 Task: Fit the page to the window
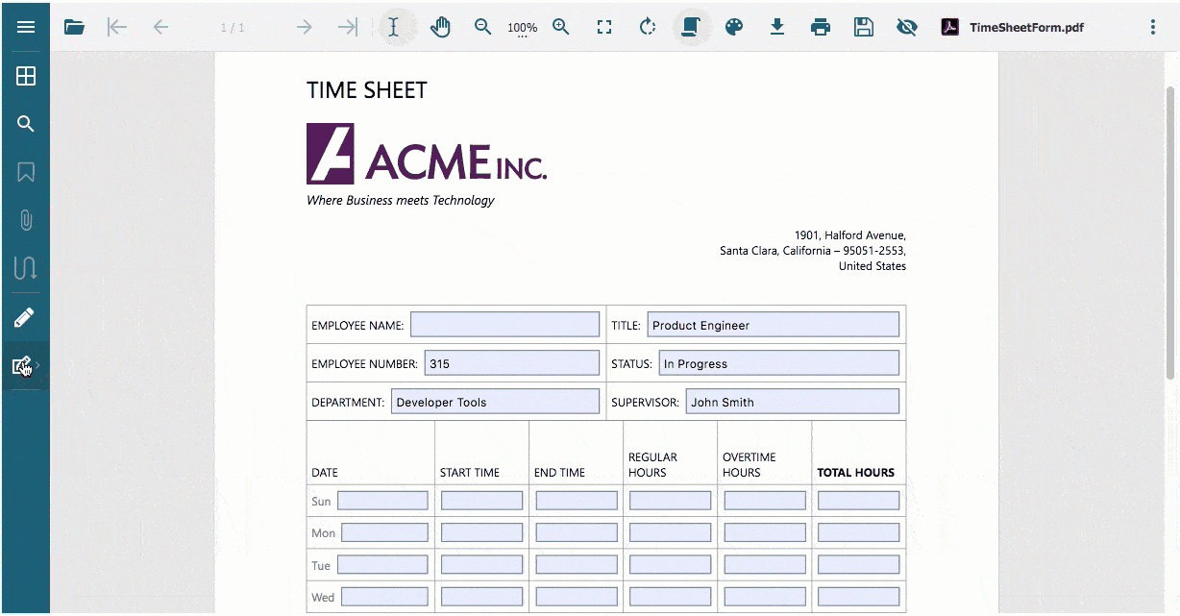click(x=604, y=27)
